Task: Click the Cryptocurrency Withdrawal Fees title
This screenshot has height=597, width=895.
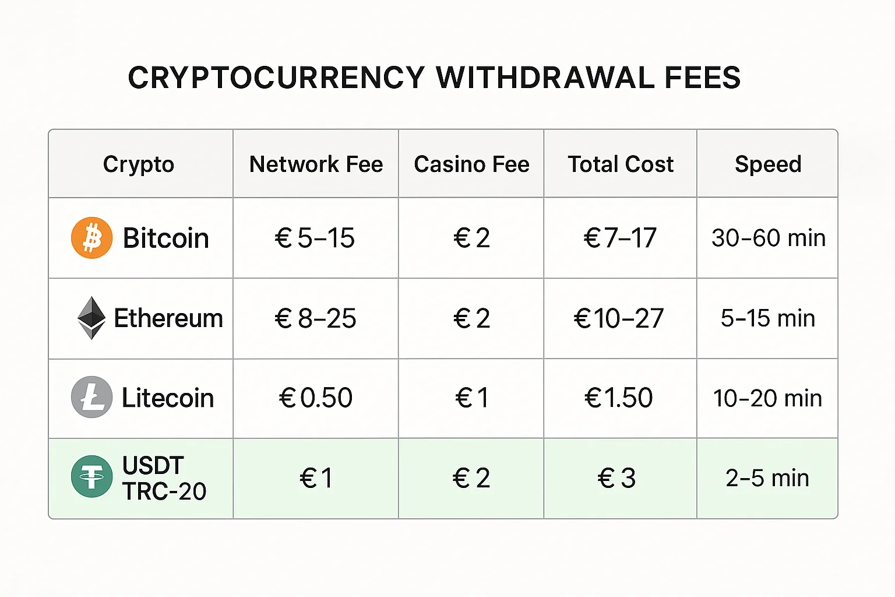Action: [434, 78]
